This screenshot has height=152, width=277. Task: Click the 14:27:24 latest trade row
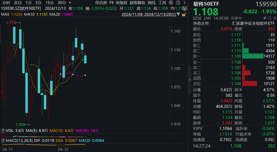pos(234,146)
